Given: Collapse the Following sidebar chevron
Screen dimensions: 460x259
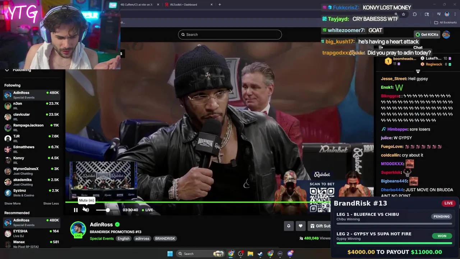Looking at the screenshot, I should pos(7,70).
